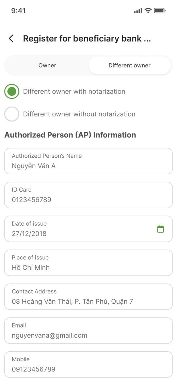Open the calendar date picker icon
The image size is (177, 383).
pyautogui.click(x=160, y=229)
